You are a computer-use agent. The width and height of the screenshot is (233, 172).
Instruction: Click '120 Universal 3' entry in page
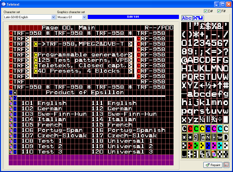tap(122, 152)
